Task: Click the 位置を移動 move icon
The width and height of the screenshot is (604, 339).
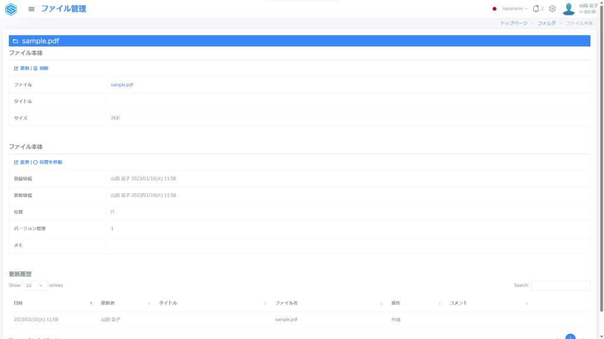Action: (x=35, y=162)
